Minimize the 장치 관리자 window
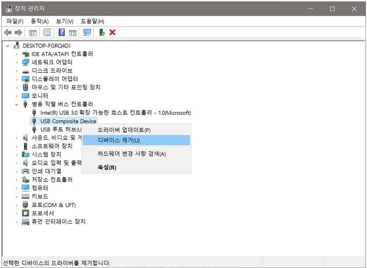This screenshot has width=367, height=268. pyautogui.click(x=310, y=9)
